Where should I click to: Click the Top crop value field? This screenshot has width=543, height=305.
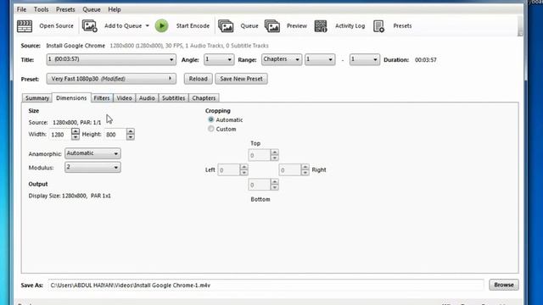(x=260, y=155)
